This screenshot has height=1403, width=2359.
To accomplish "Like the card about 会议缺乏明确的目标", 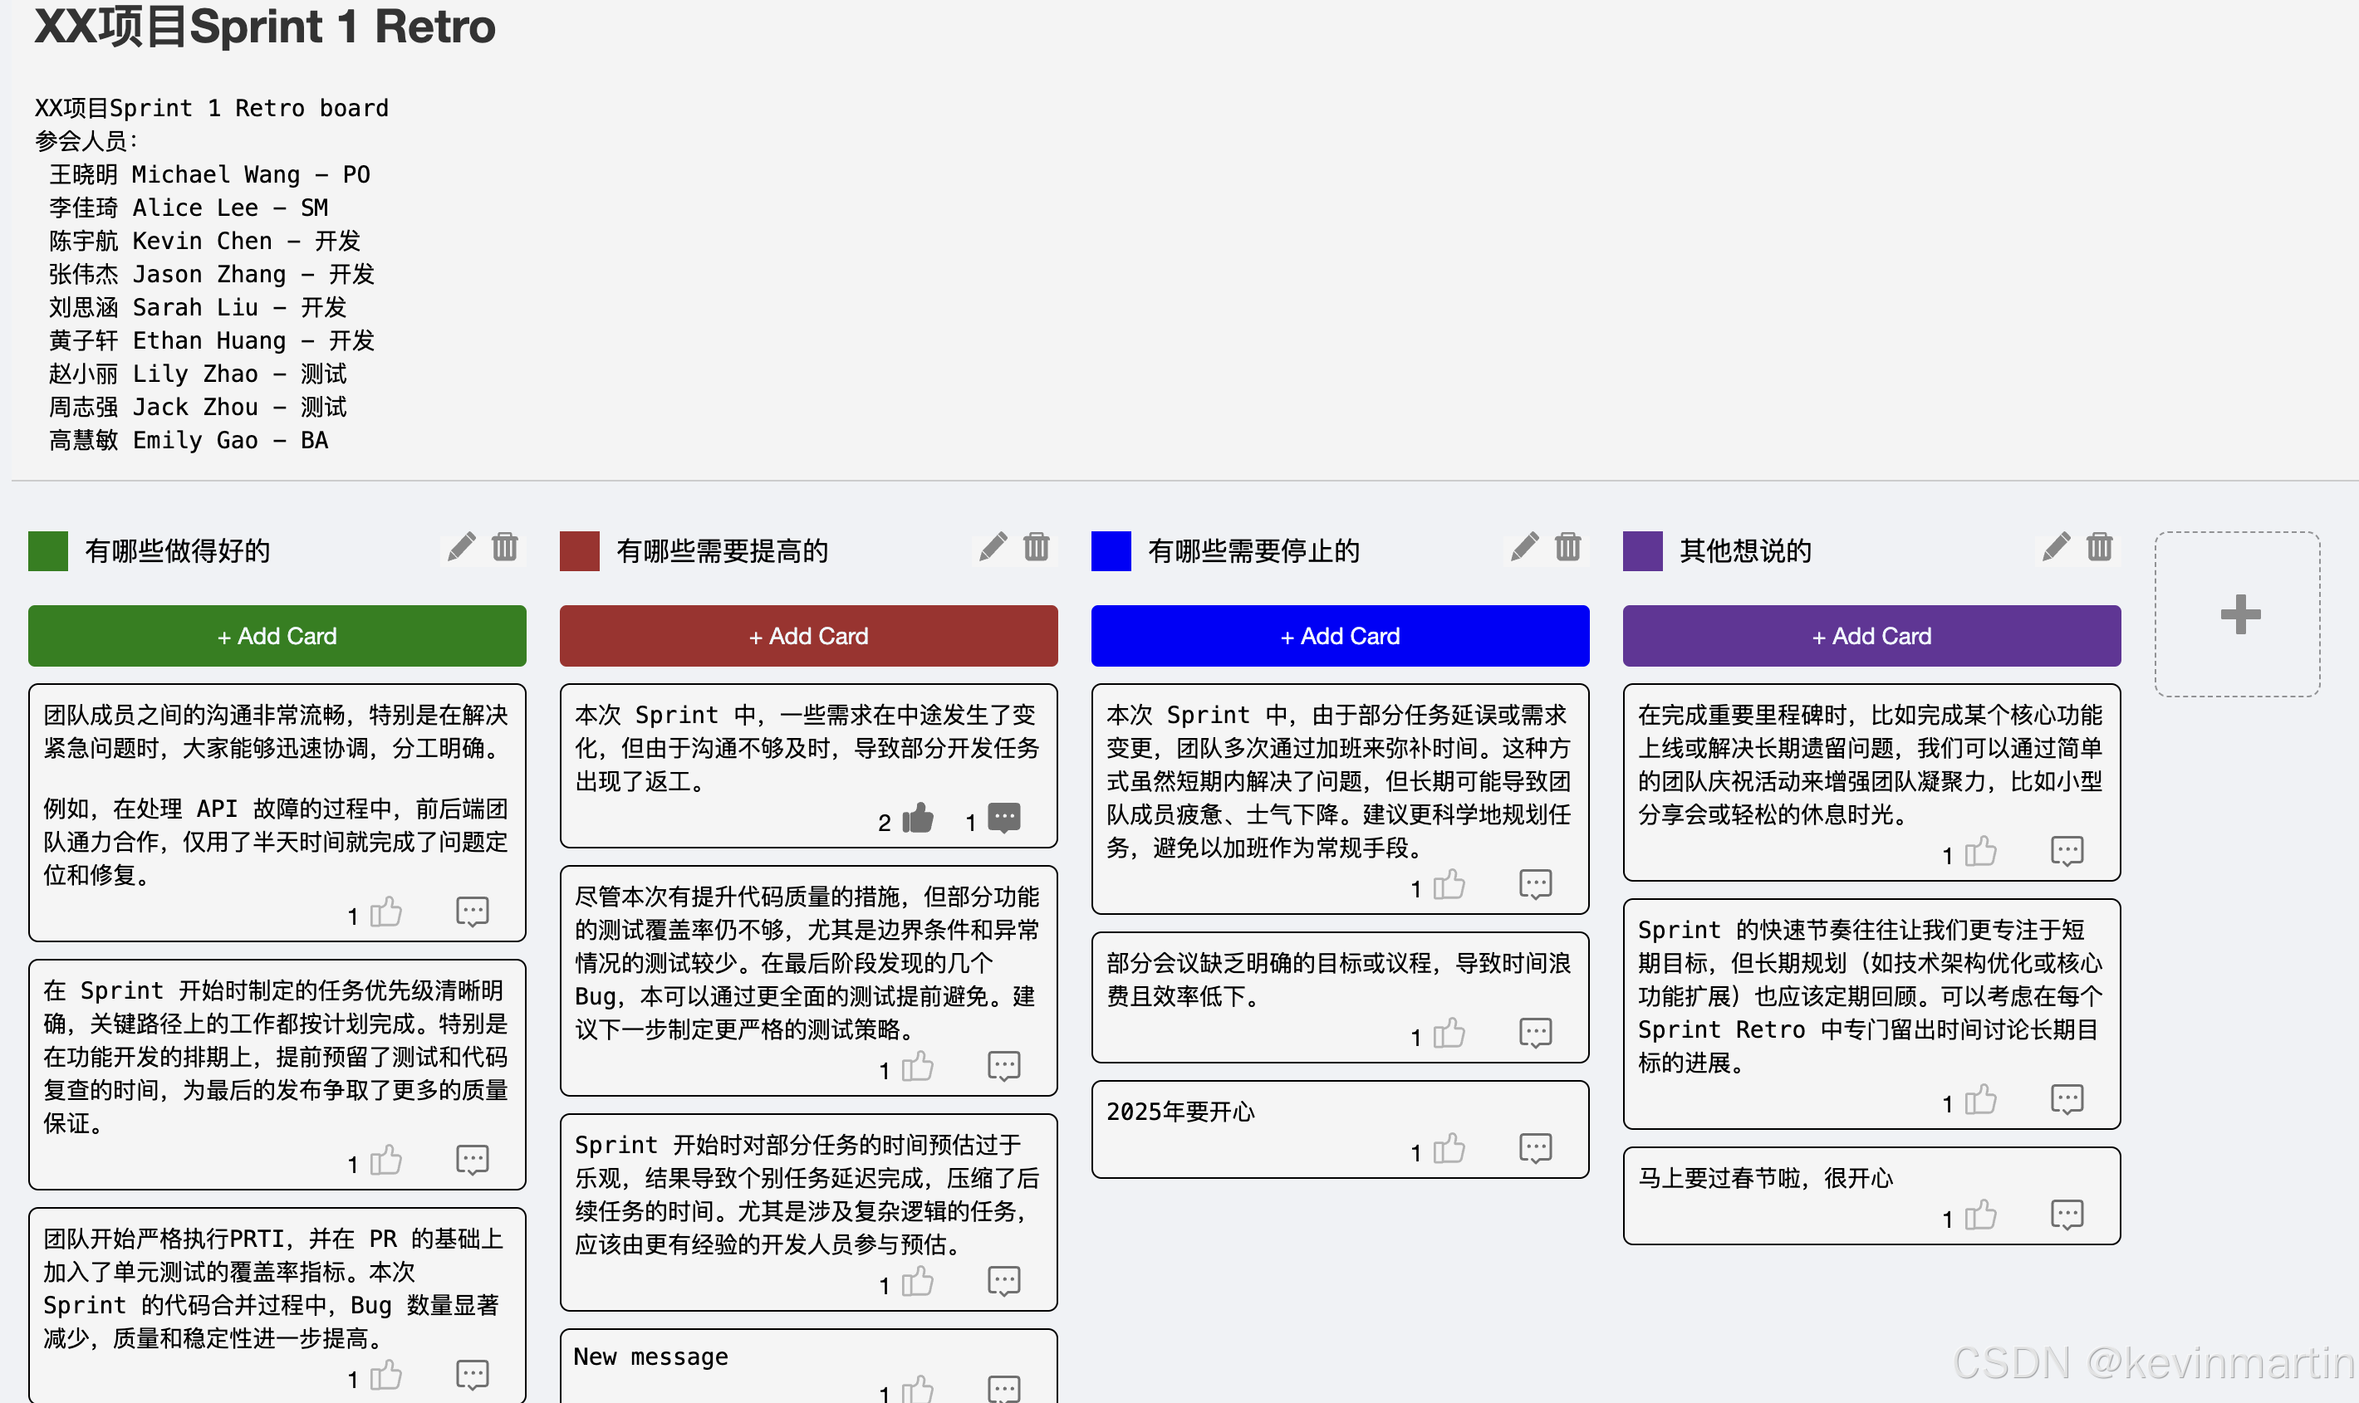I will pyautogui.click(x=1449, y=1034).
